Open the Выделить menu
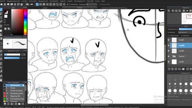192x108 pixels. click(x=43, y=1)
